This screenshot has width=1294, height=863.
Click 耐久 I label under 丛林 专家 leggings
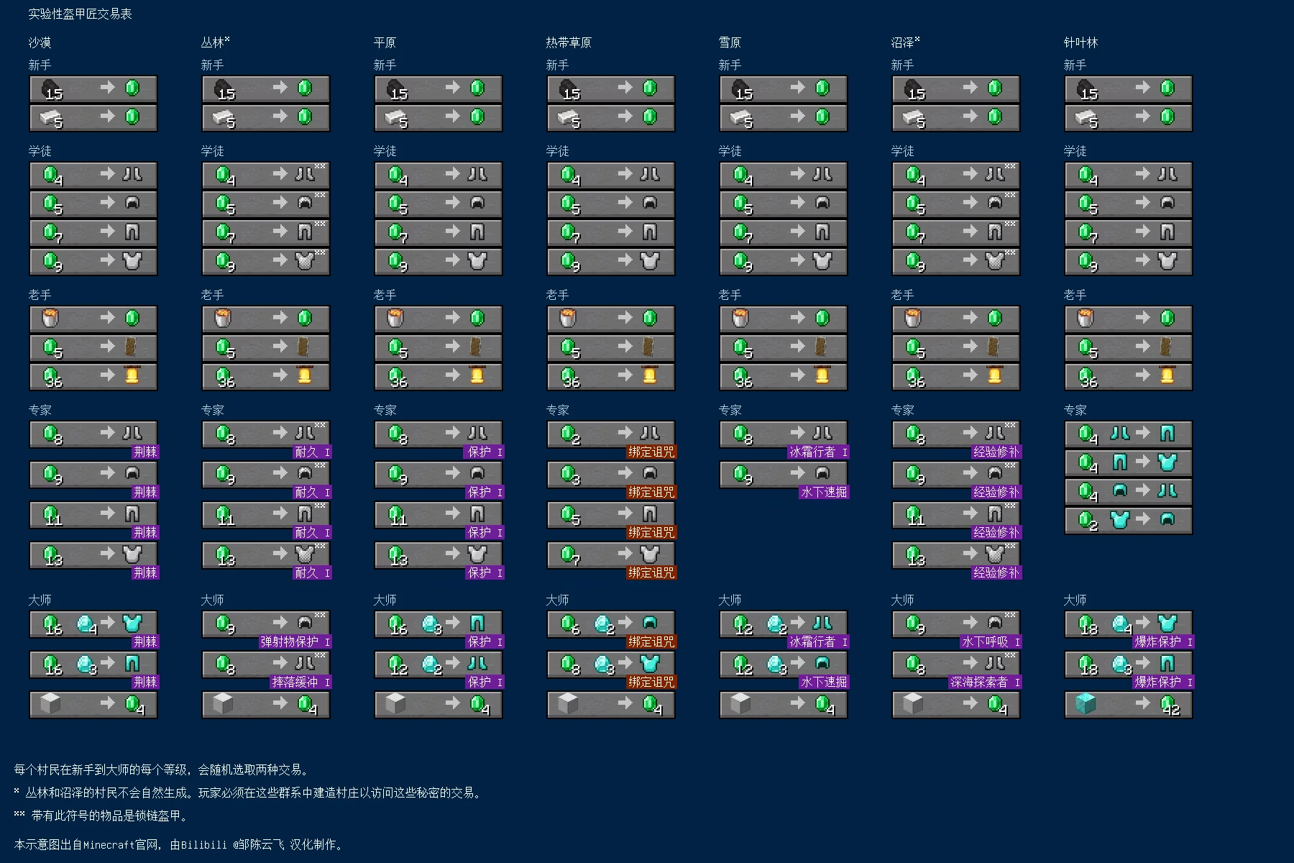click(x=313, y=532)
